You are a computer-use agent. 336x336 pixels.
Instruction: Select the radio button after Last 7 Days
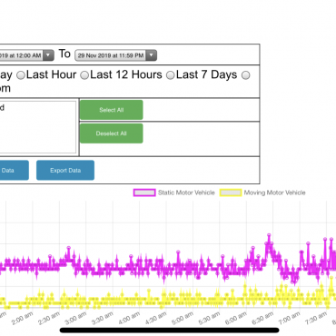[x=245, y=75]
